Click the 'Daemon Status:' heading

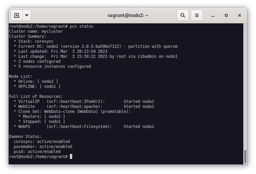coord(25,137)
